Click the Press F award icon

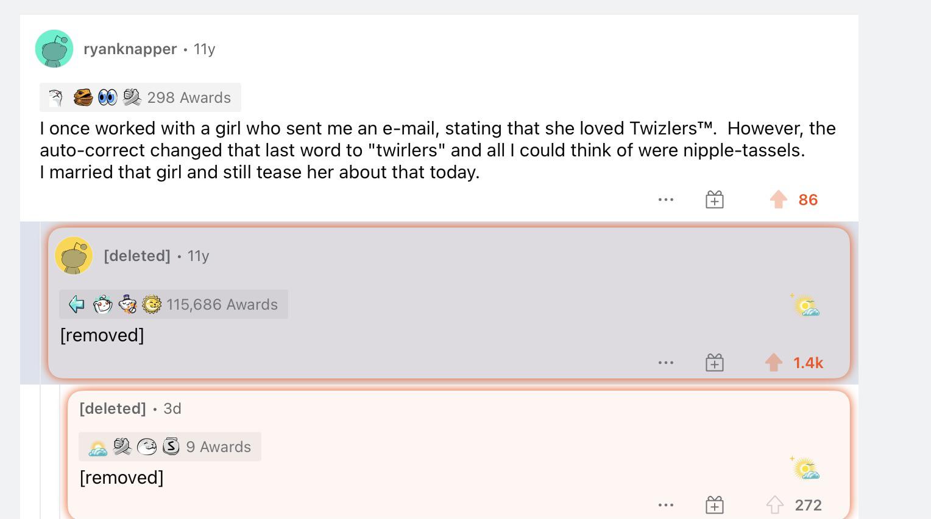[76, 304]
